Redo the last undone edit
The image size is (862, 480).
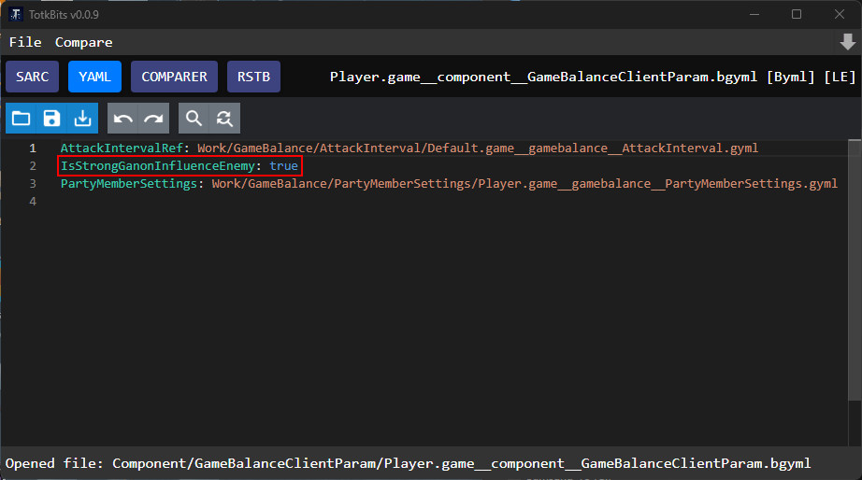click(x=154, y=118)
